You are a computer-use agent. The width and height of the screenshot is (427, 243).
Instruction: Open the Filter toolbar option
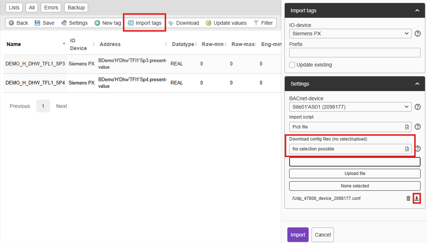pos(263,23)
